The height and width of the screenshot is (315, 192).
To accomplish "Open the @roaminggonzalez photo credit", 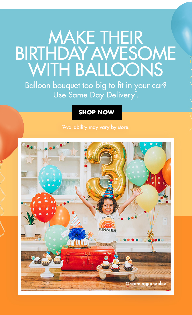I will tap(146, 283).
